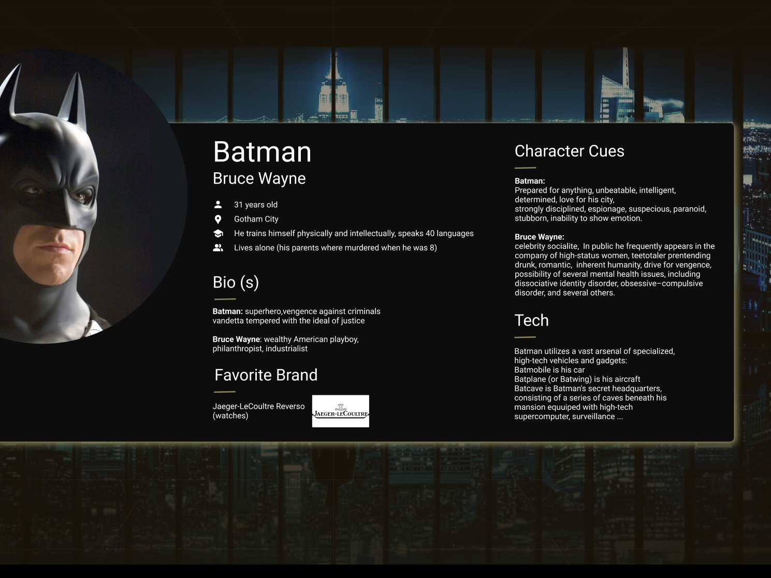The image size is (771, 578).
Task: Click the bold 'Batman:' label under Character Cues
Action: [530, 181]
